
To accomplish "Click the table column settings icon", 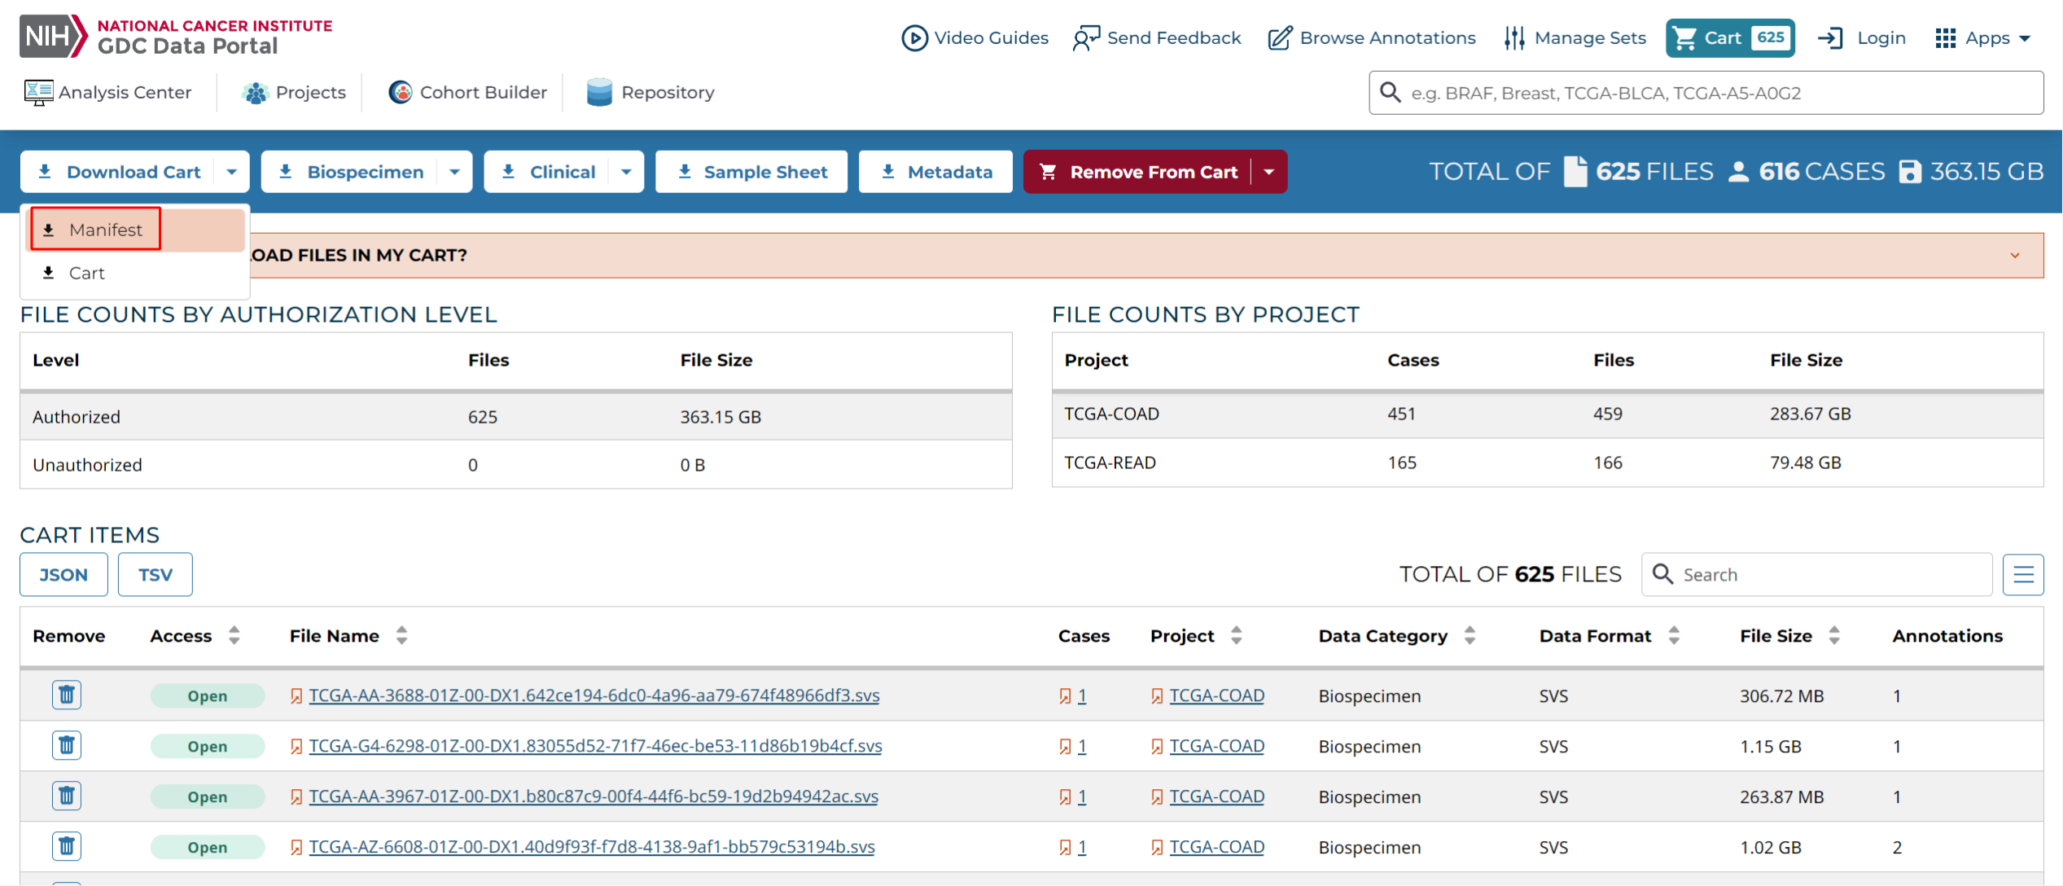I will (x=2022, y=574).
